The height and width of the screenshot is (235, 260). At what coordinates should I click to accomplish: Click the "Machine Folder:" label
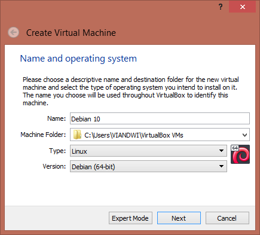(43, 135)
